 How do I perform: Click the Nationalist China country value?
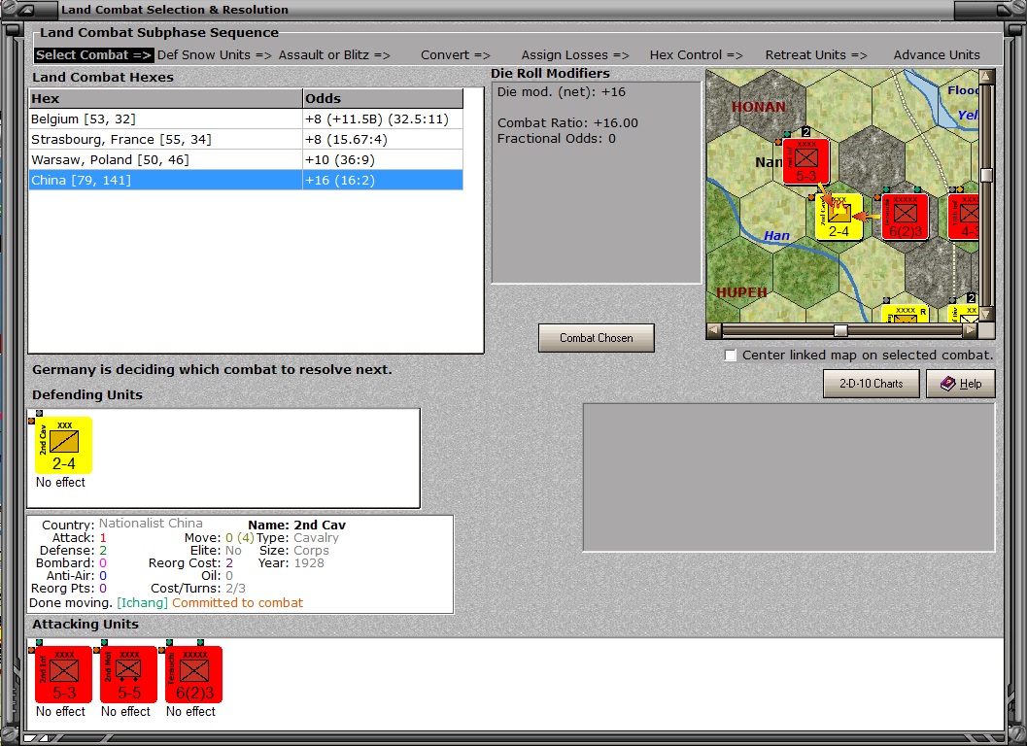pyautogui.click(x=151, y=524)
